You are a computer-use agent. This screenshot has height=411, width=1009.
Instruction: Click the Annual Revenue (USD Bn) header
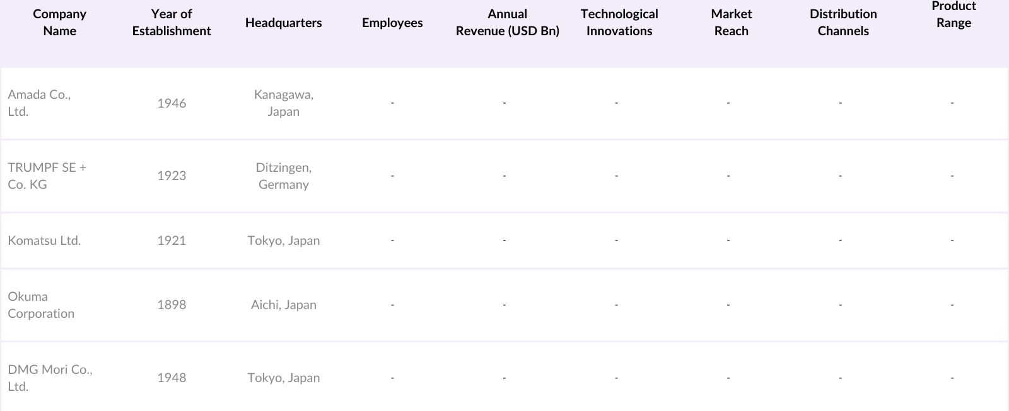(x=507, y=23)
